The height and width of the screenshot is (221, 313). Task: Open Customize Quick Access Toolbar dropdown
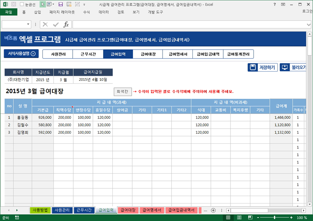84,5
